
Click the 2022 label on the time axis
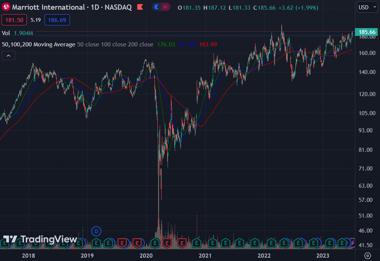[264, 255]
